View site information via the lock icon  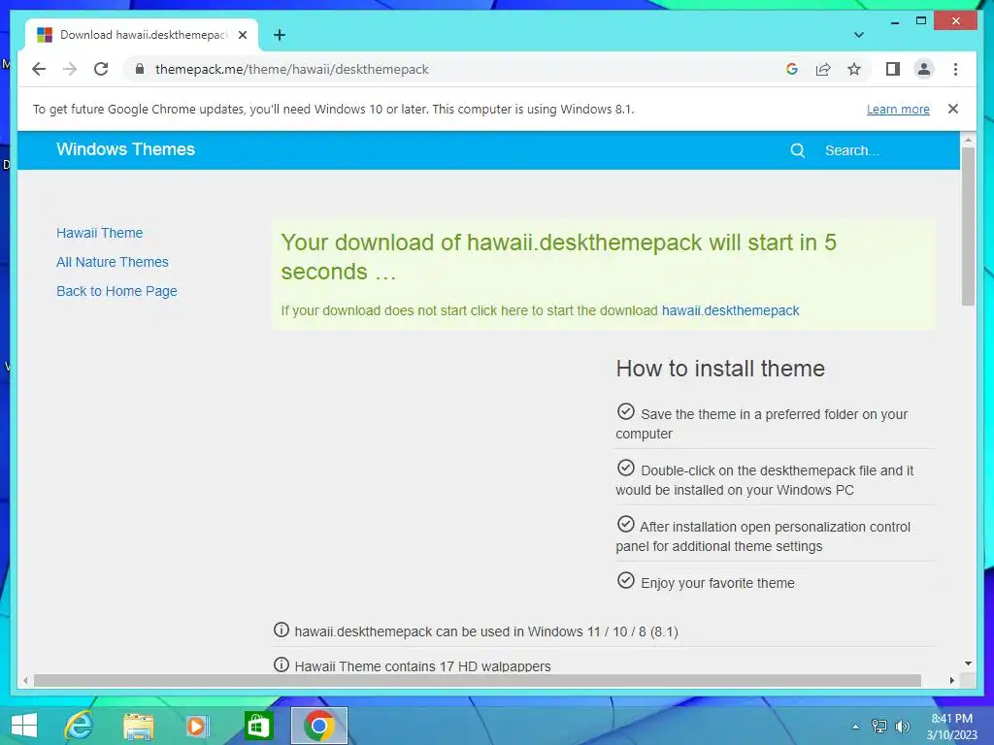coord(140,69)
